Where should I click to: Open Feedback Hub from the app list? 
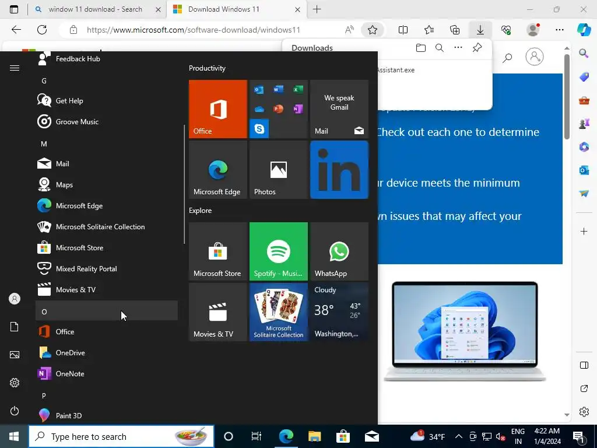107,59
